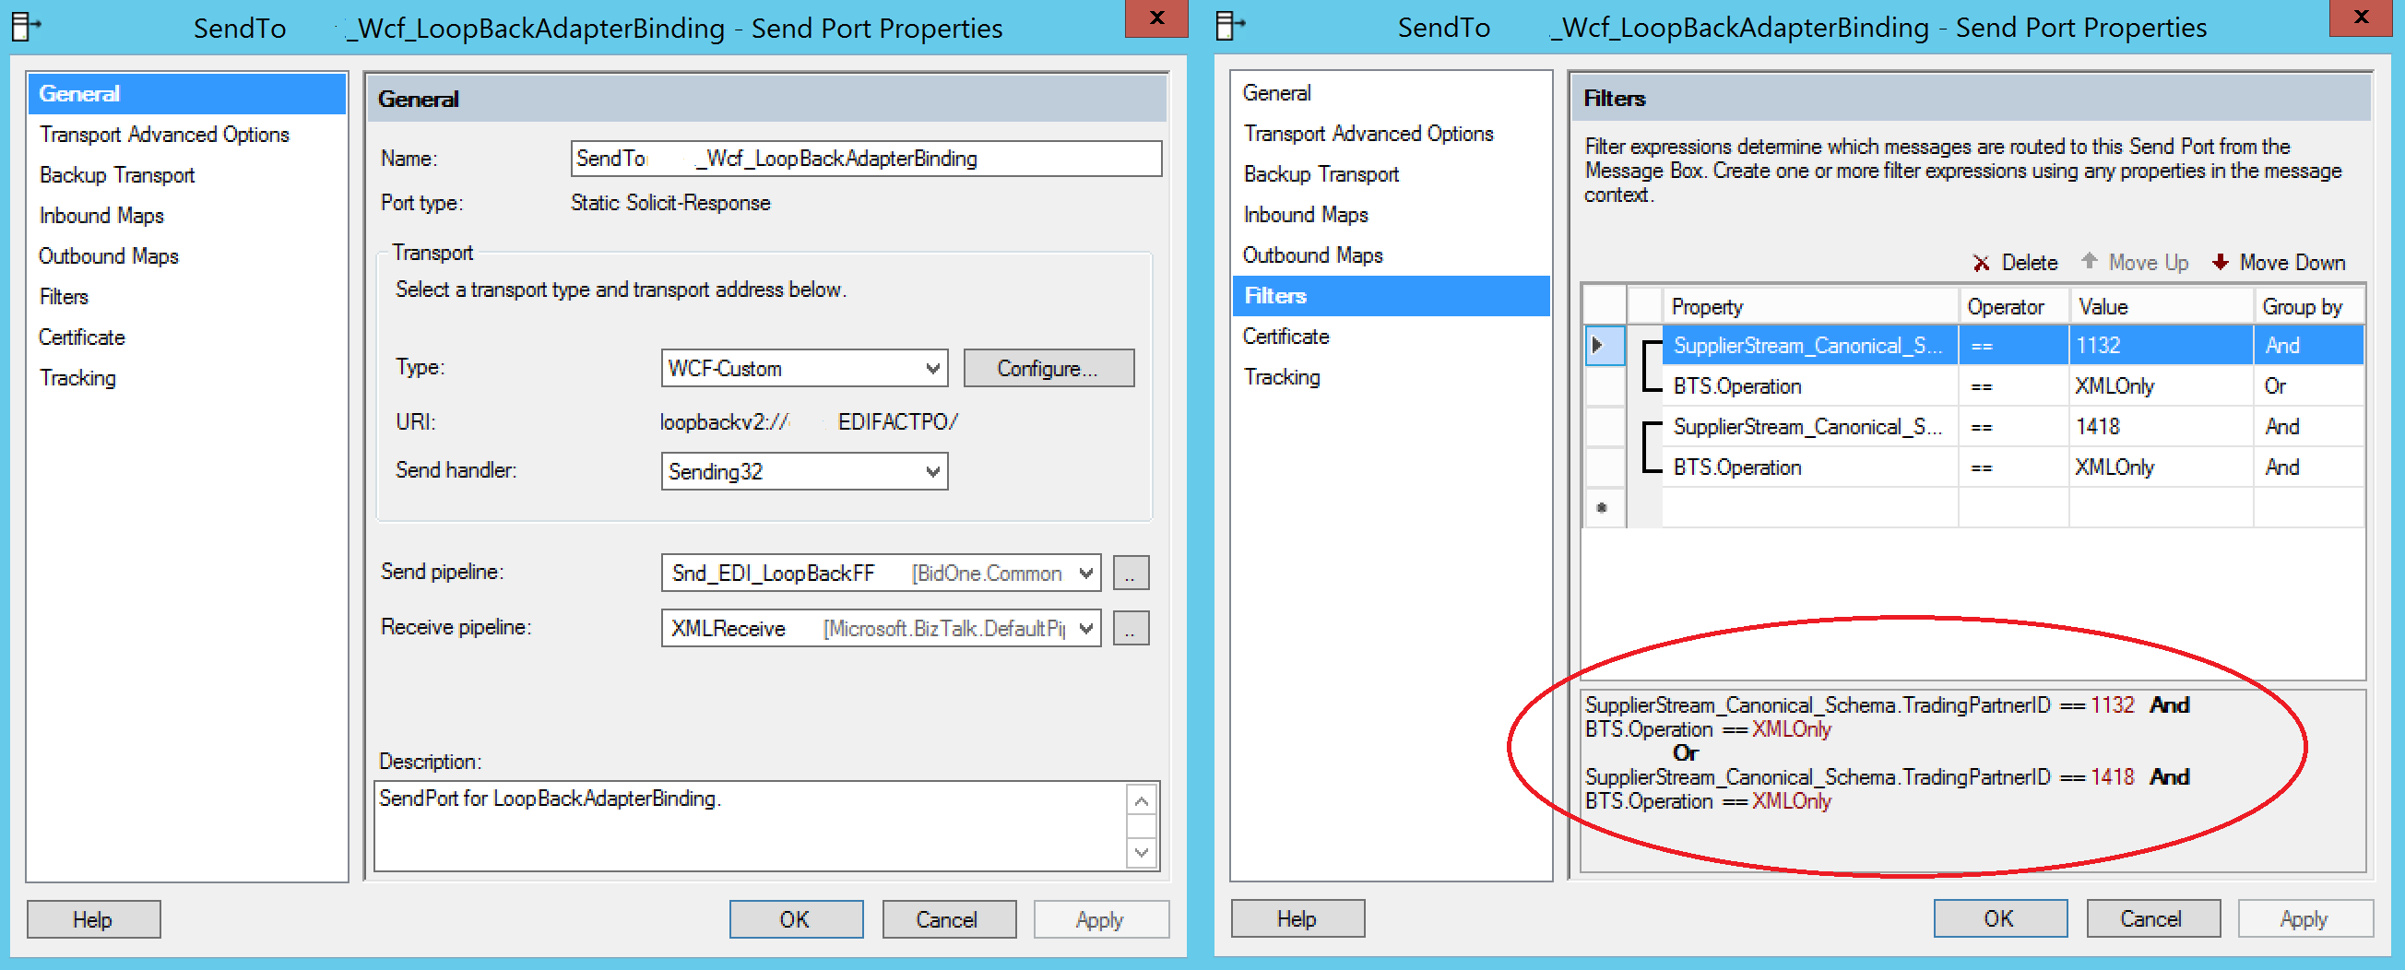2405x970 pixels.
Task: Click the Name input field
Action: [x=866, y=159]
